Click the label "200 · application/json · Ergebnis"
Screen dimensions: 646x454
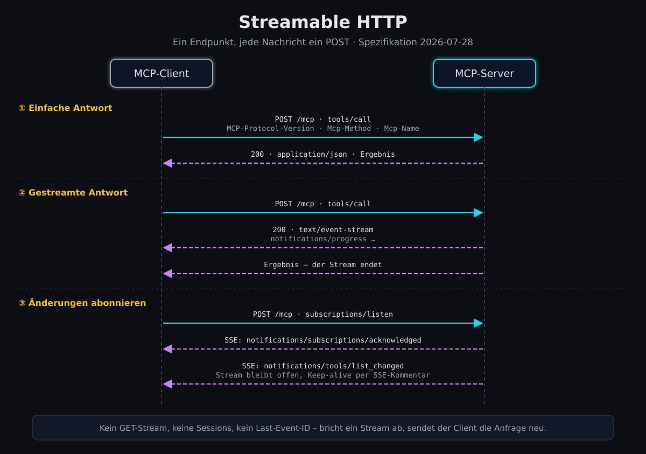click(x=323, y=155)
